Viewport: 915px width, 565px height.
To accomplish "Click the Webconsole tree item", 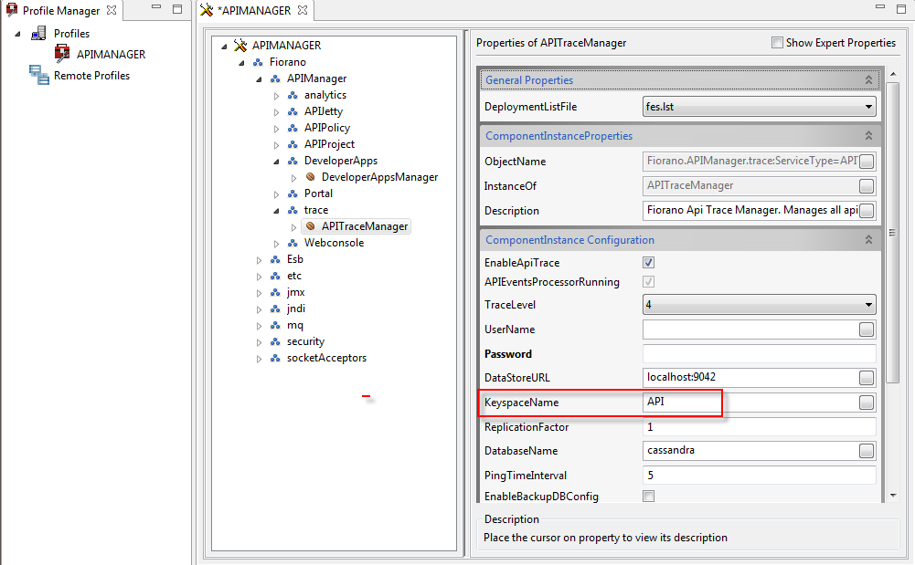I will point(334,243).
